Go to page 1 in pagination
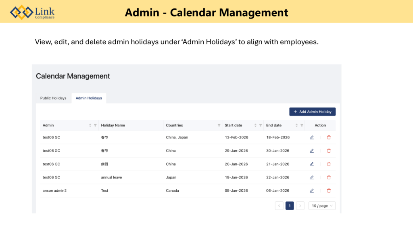The width and height of the screenshot is (413, 232). click(x=290, y=206)
